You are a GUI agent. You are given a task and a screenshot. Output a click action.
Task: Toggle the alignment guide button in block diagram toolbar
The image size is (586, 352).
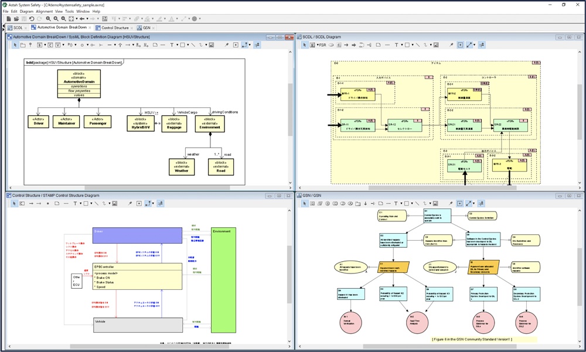(258, 45)
